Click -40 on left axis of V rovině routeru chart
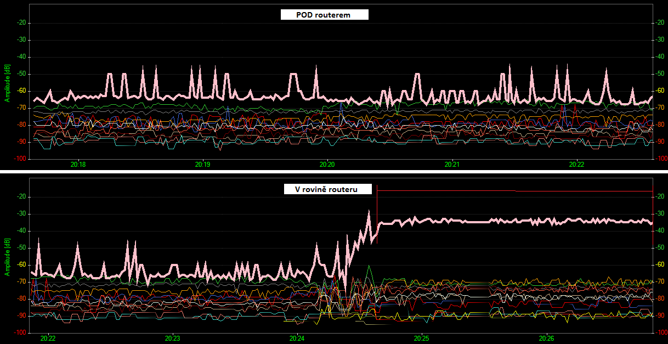This screenshot has width=668, height=344. [22, 231]
